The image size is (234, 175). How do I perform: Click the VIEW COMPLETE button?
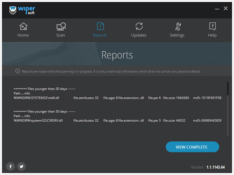pos(192,147)
